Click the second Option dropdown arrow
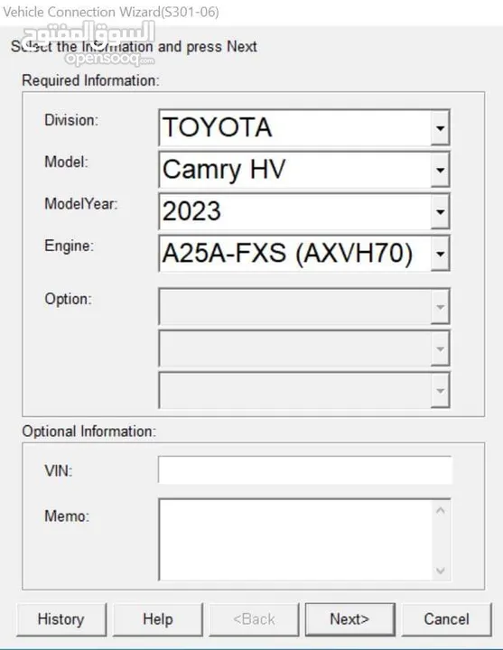This screenshot has width=503, height=650. pyautogui.click(x=440, y=348)
